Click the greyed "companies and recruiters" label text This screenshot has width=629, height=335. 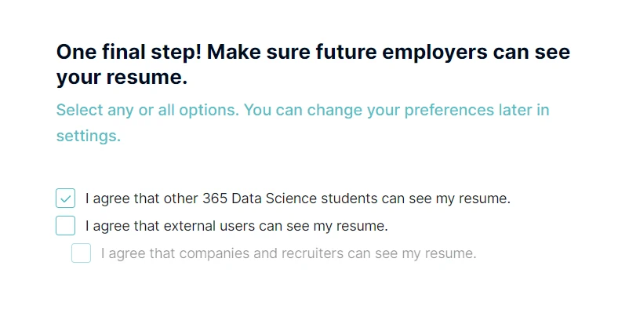pos(288,253)
